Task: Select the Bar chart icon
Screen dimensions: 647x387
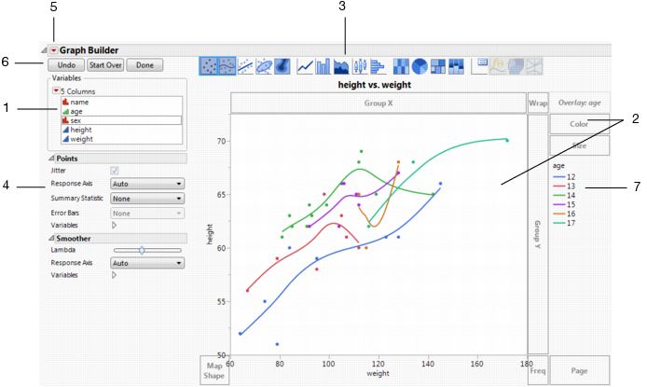Action: [x=323, y=66]
